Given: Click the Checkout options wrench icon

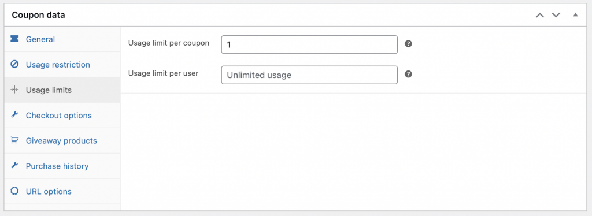Looking at the screenshot, I should (14, 115).
